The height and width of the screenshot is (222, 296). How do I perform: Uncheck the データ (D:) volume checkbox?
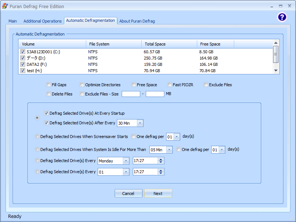pyautogui.click(x=23, y=58)
